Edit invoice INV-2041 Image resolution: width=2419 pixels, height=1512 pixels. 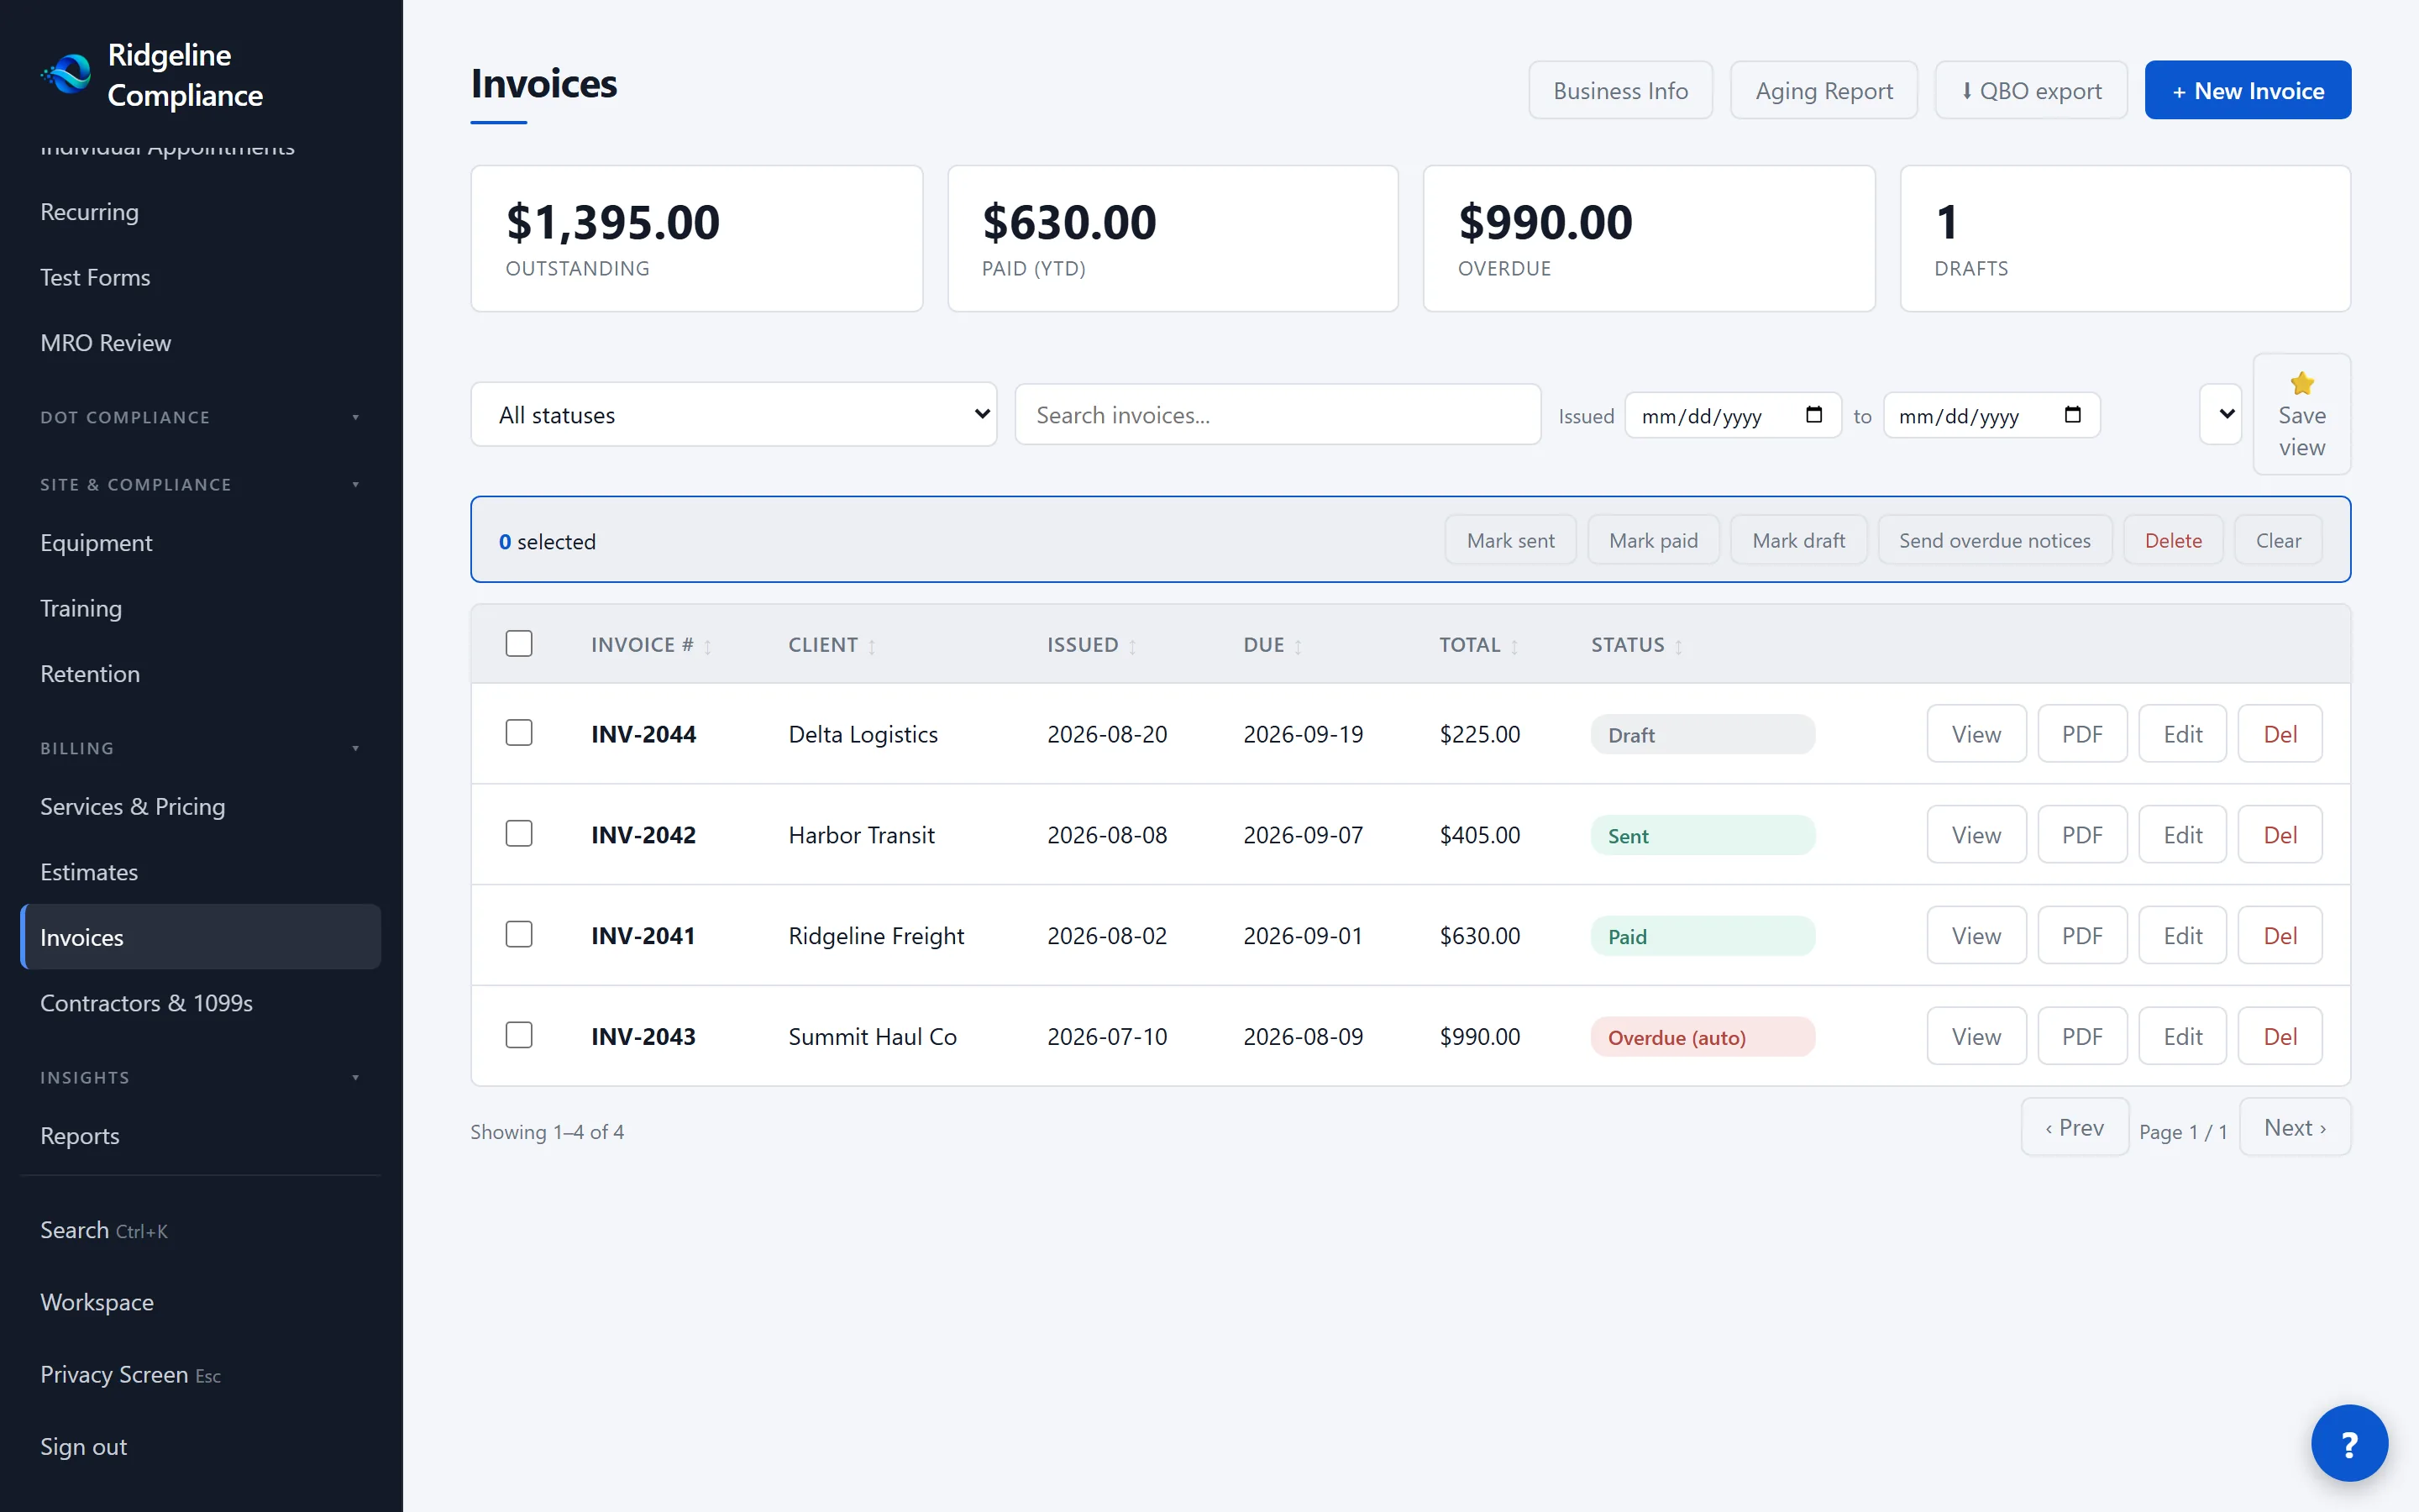click(x=2182, y=936)
